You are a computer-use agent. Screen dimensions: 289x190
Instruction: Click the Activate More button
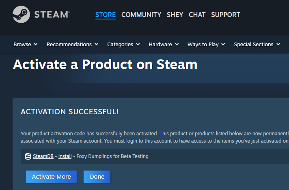pyautogui.click(x=51, y=177)
